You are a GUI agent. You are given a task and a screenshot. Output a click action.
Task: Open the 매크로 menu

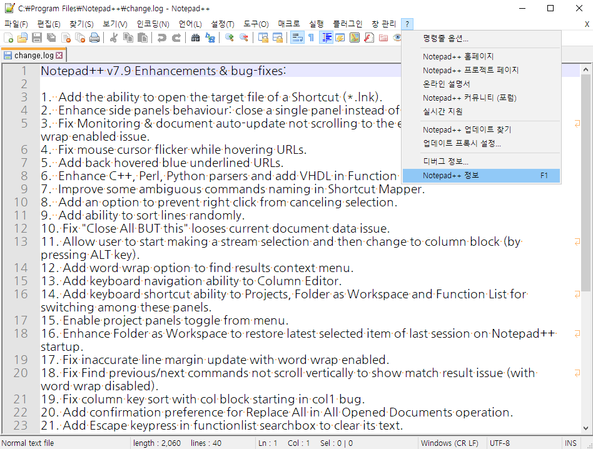289,24
